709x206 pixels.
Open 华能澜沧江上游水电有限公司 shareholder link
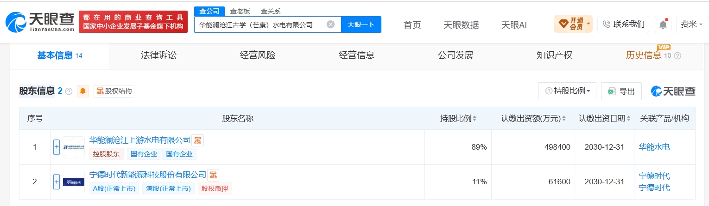[140, 140]
